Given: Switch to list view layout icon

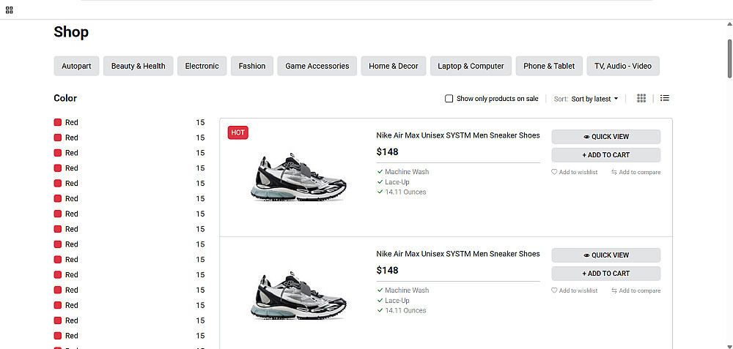Looking at the screenshot, I should point(665,99).
